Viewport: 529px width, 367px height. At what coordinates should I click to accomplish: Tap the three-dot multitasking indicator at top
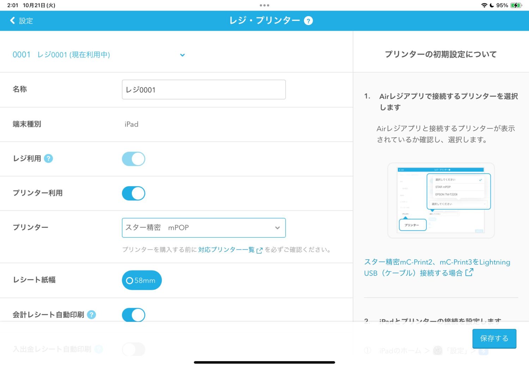coord(264,5)
